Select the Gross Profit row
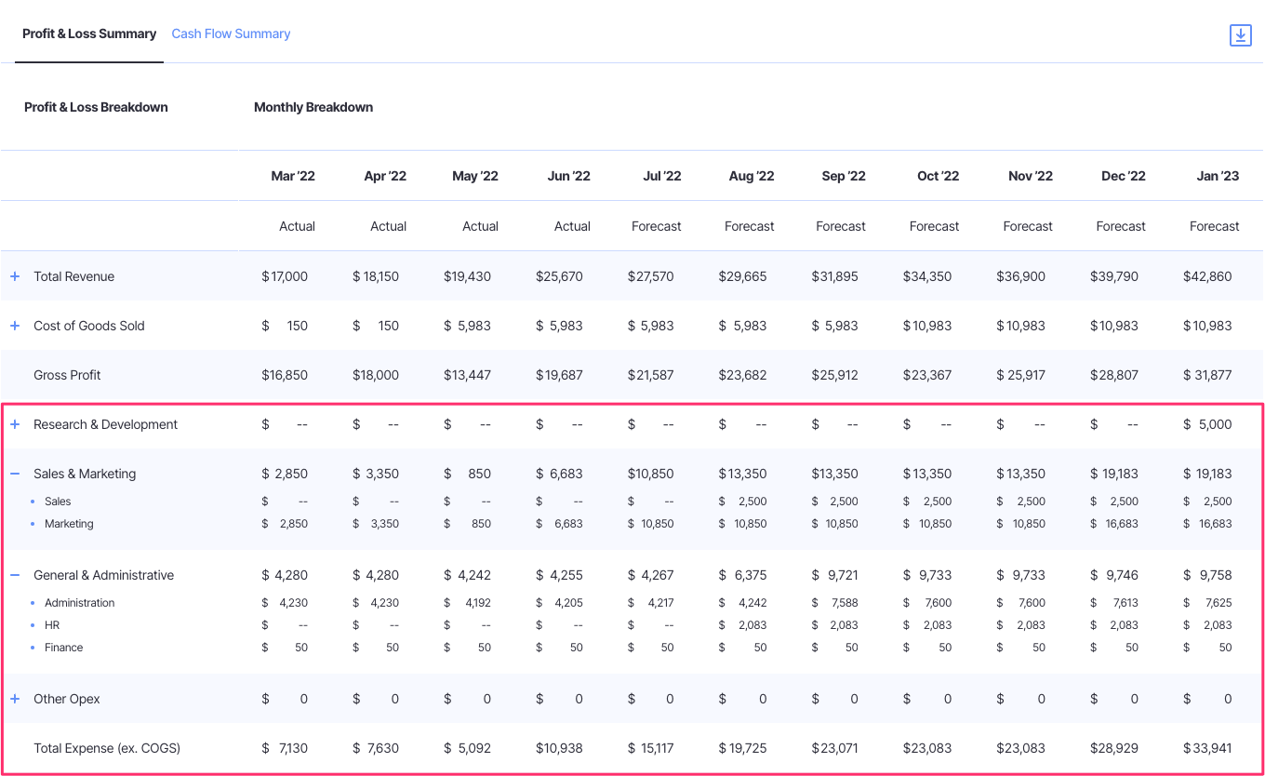 click(67, 374)
